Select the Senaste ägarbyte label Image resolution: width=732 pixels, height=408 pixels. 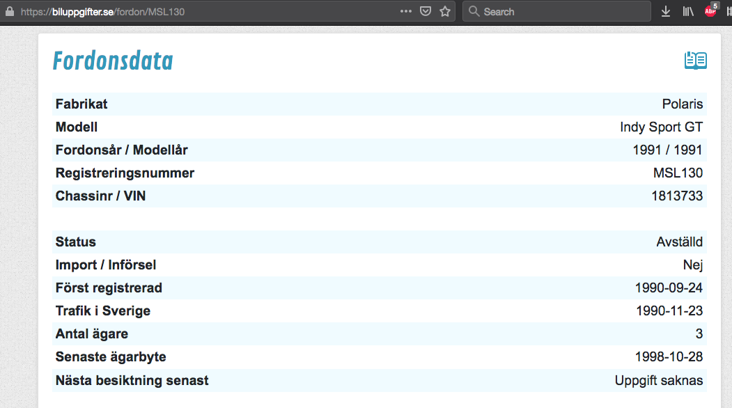coord(111,357)
